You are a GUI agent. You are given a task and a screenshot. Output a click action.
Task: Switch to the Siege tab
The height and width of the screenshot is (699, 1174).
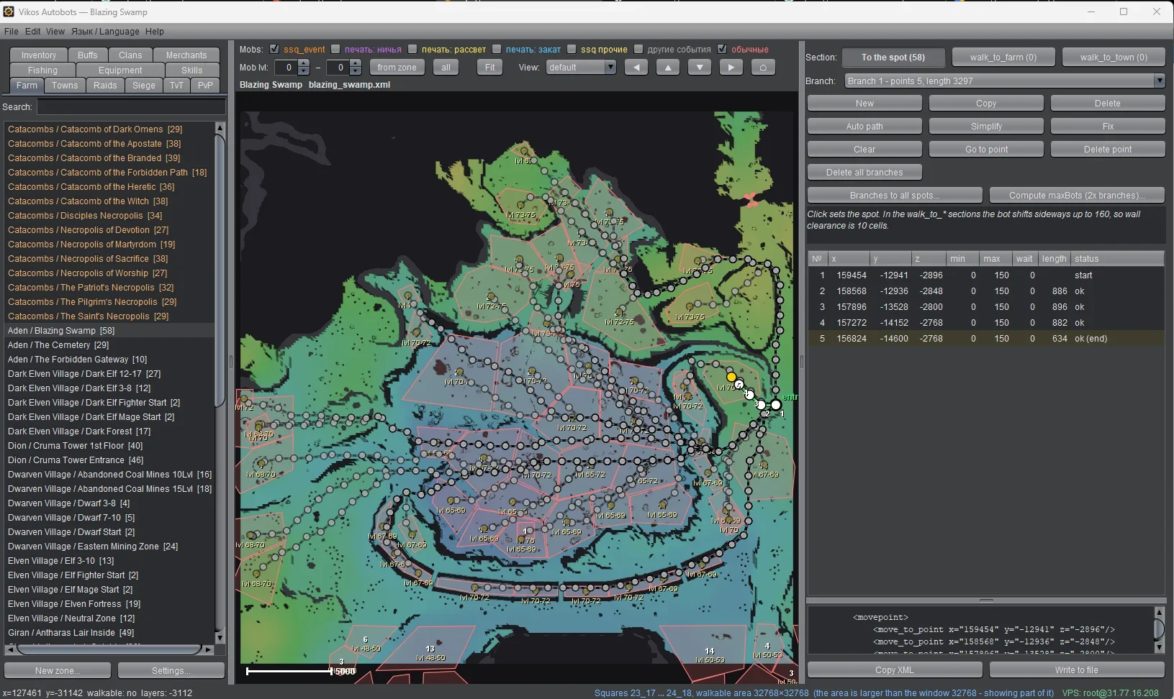coord(144,86)
